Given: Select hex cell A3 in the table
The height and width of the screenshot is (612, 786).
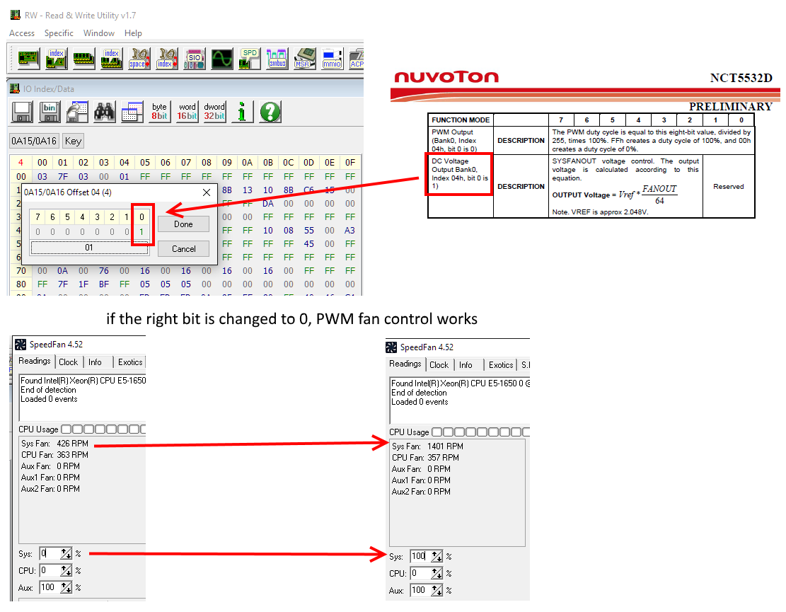Looking at the screenshot, I should (x=350, y=230).
